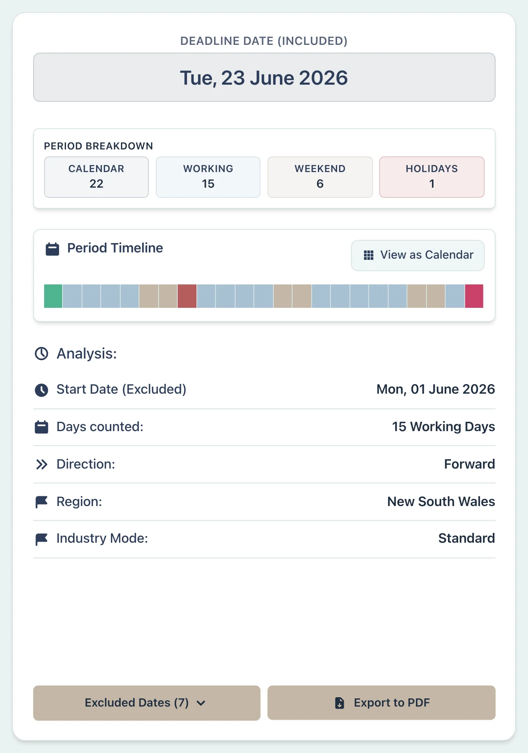Click the Start Date clock icon
The image size is (528, 753).
tap(41, 390)
